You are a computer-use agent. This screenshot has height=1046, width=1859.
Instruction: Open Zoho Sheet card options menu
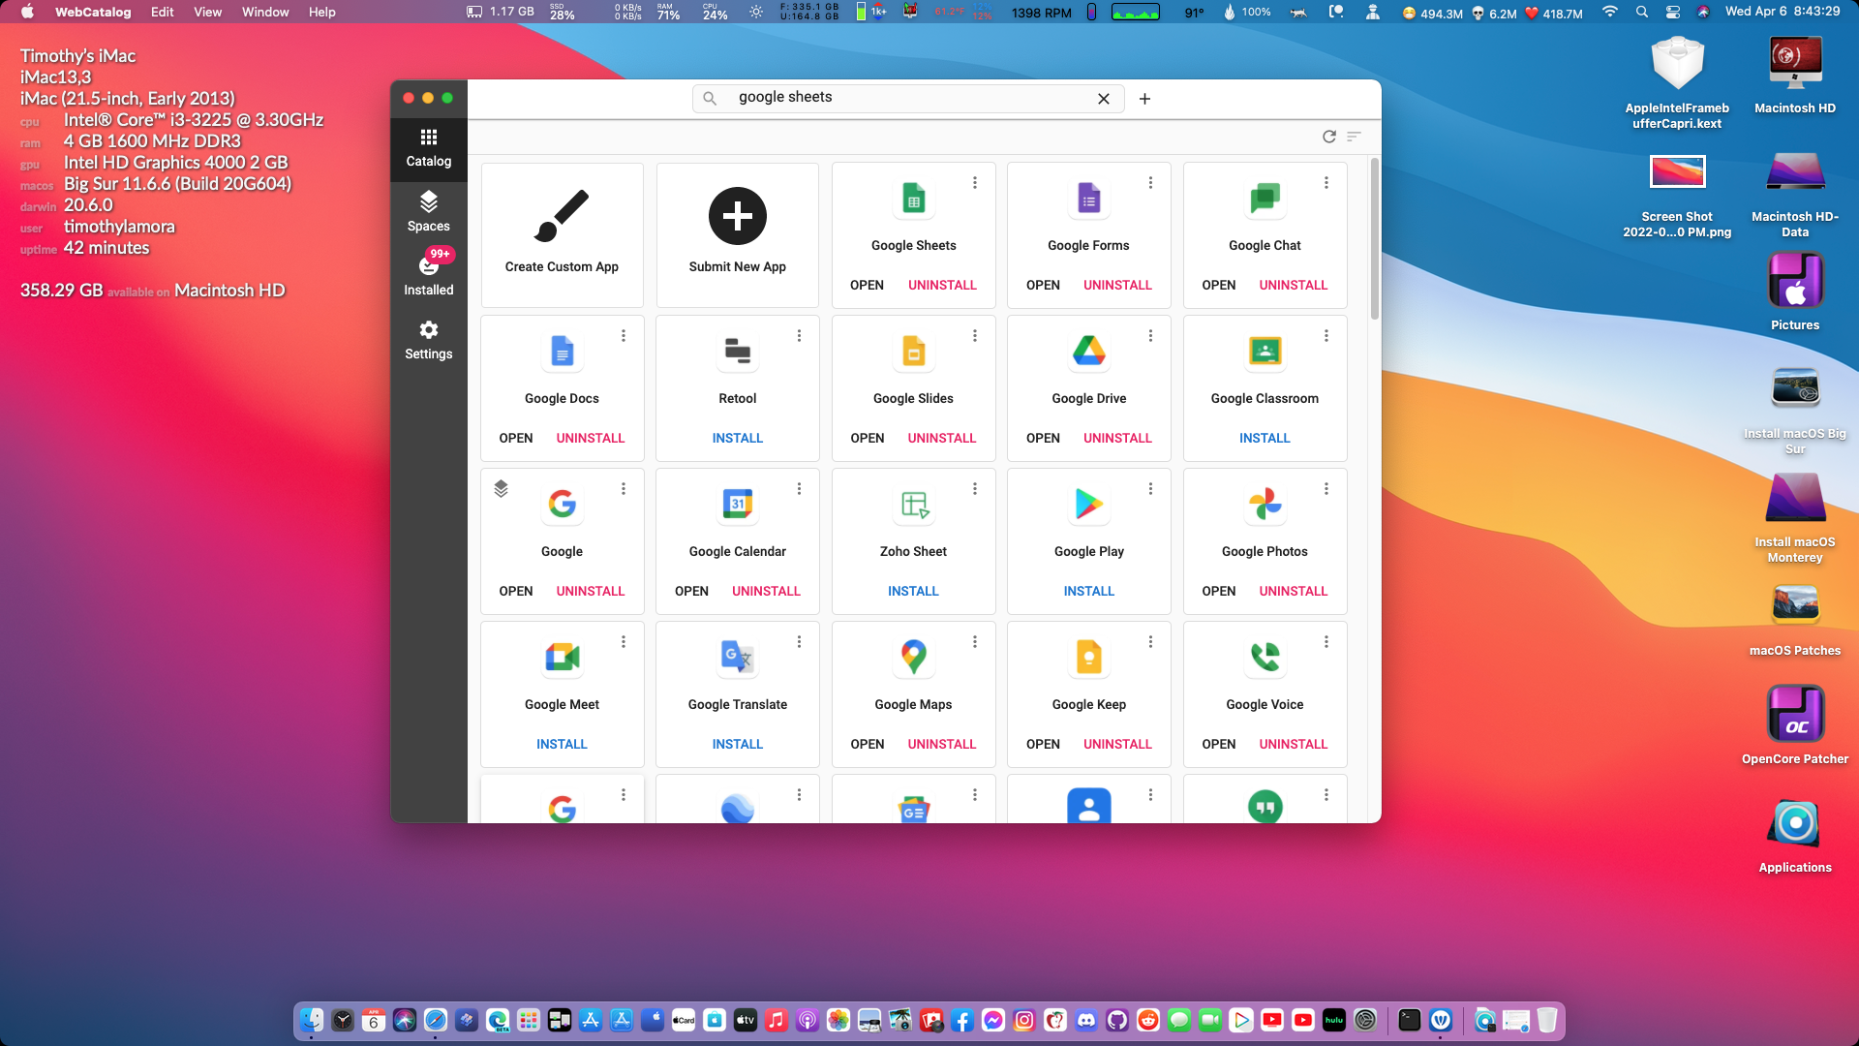point(975,488)
